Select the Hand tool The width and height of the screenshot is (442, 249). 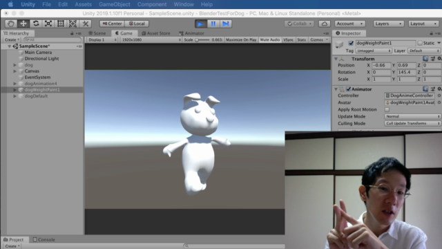11,24
